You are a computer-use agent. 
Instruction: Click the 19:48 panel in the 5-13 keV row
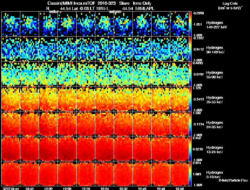click(x=161, y=173)
